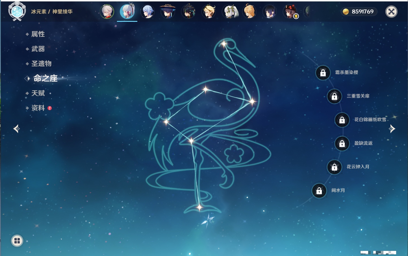Select the blonde Traveler avatar
The height and width of the screenshot is (256, 408).
tap(249, 12)
